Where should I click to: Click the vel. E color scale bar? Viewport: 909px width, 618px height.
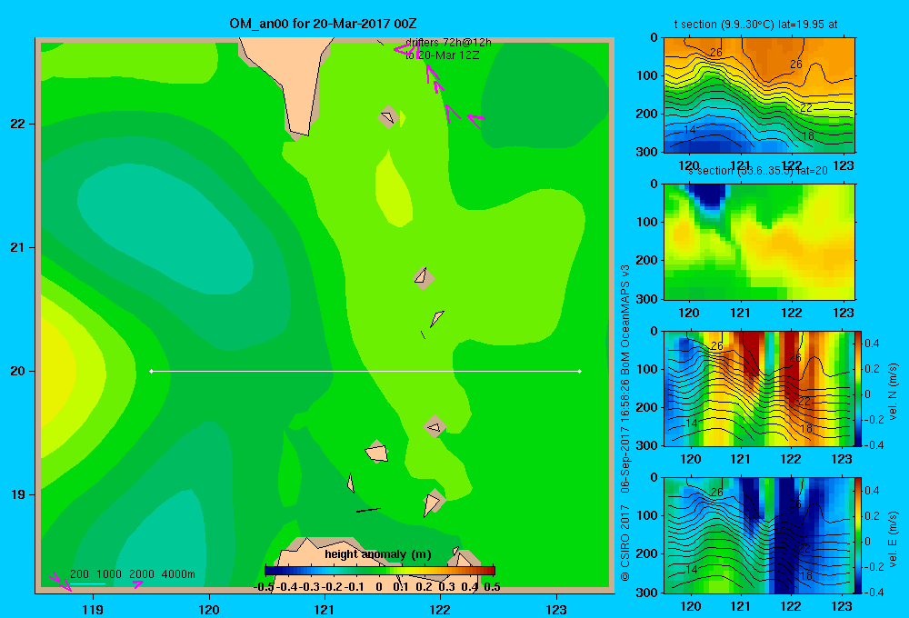click(x=858, y=535)
